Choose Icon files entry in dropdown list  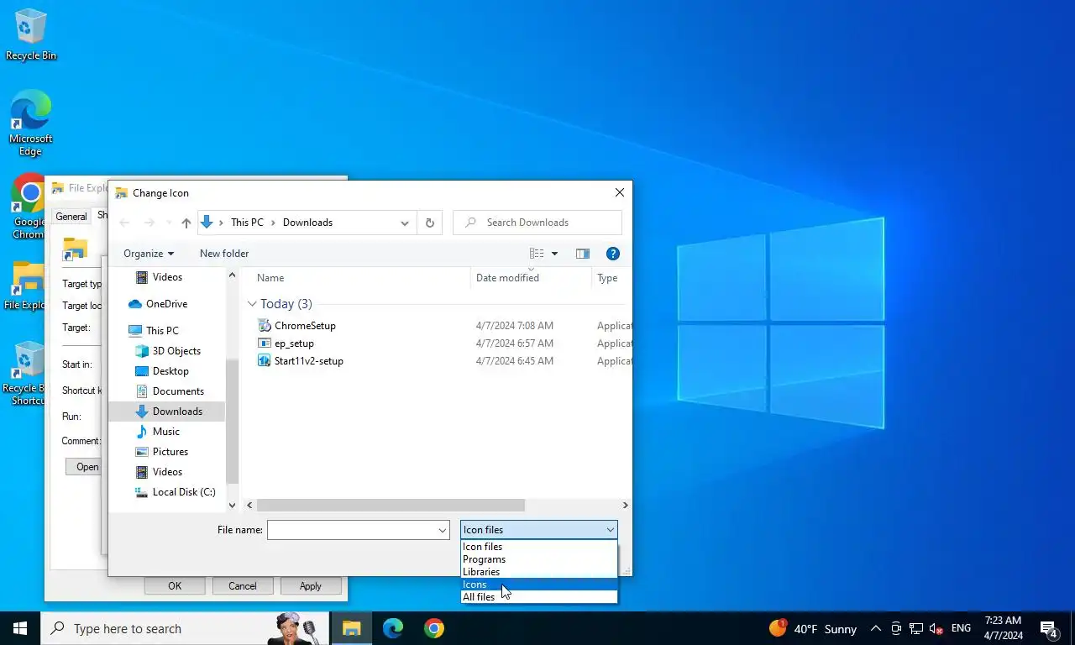click(x=538, y=547)
